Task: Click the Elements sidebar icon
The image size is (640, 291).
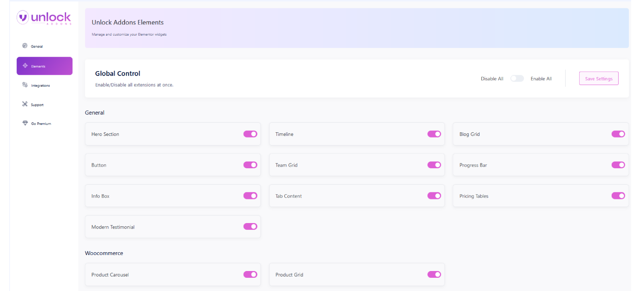Action: pyautogui.click(x=25, y=66)
